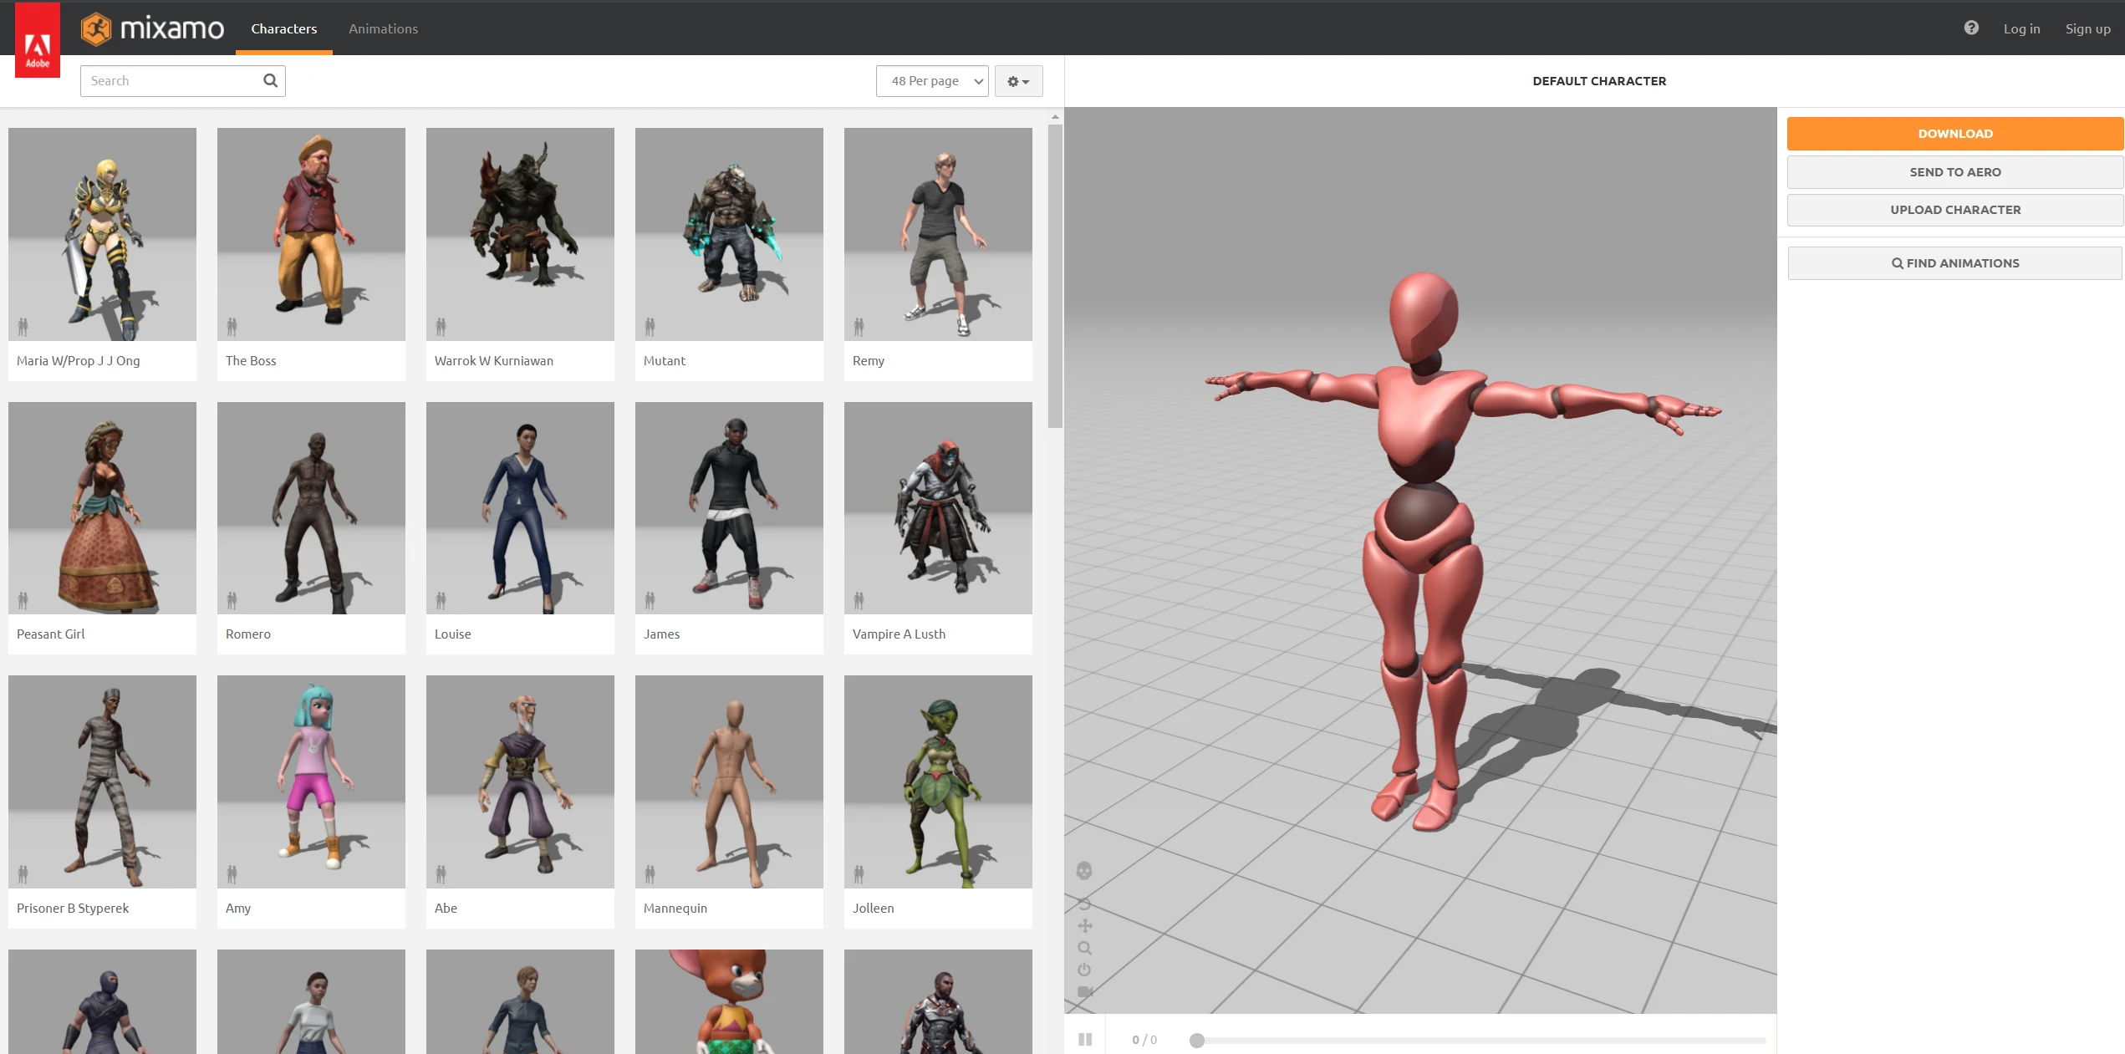The width and height of the screenshot is (2125, 1054).
Task: Click rigged figure icon on Amy thumbnail
Action: coord(232,874)
